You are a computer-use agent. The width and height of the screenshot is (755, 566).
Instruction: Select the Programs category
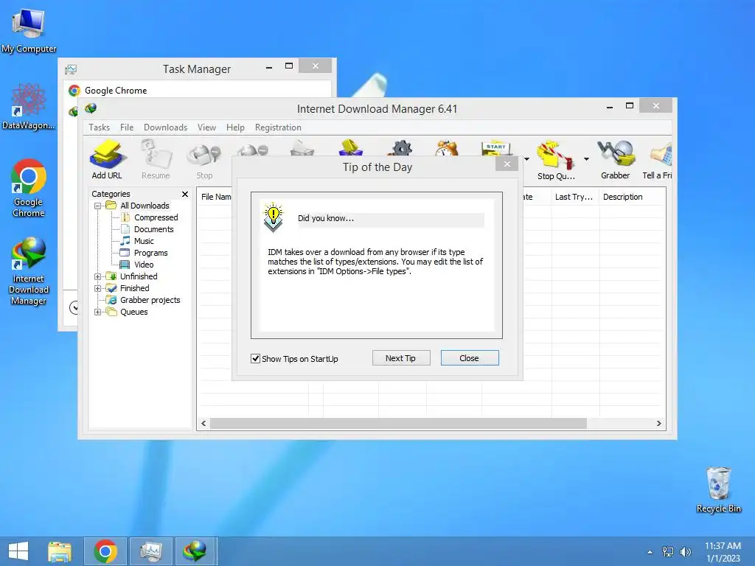pyautogui.click(x=150, y=253)
